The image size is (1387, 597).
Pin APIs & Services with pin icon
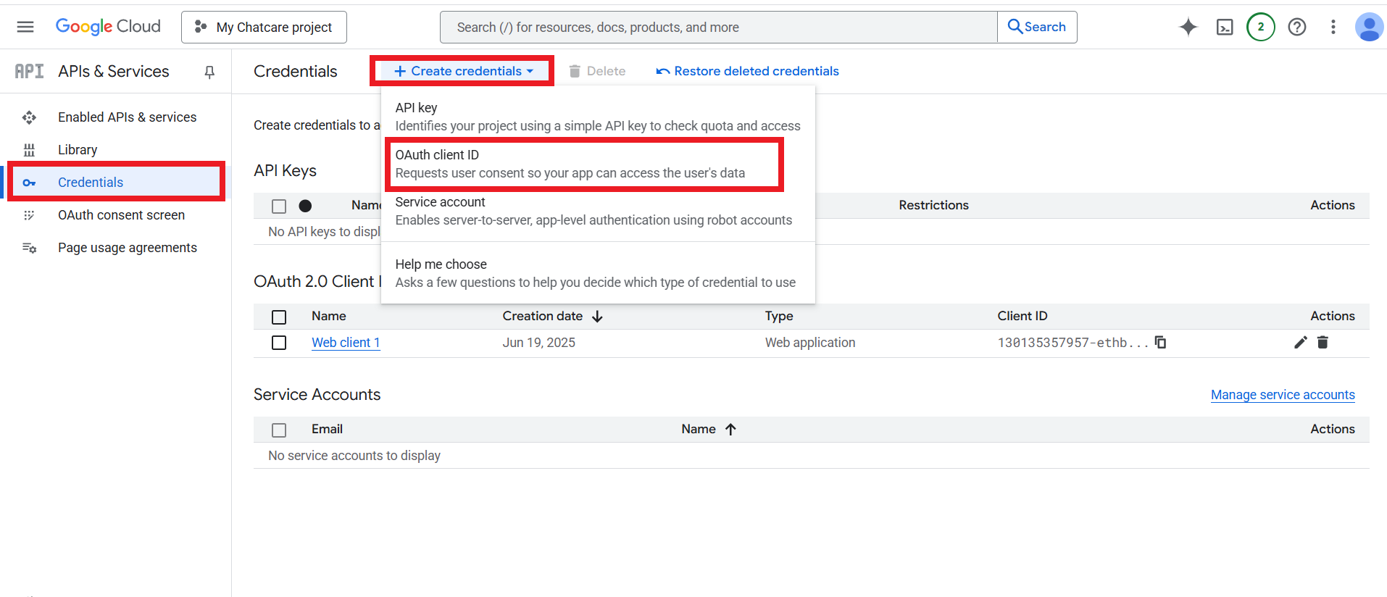(209, 72)
